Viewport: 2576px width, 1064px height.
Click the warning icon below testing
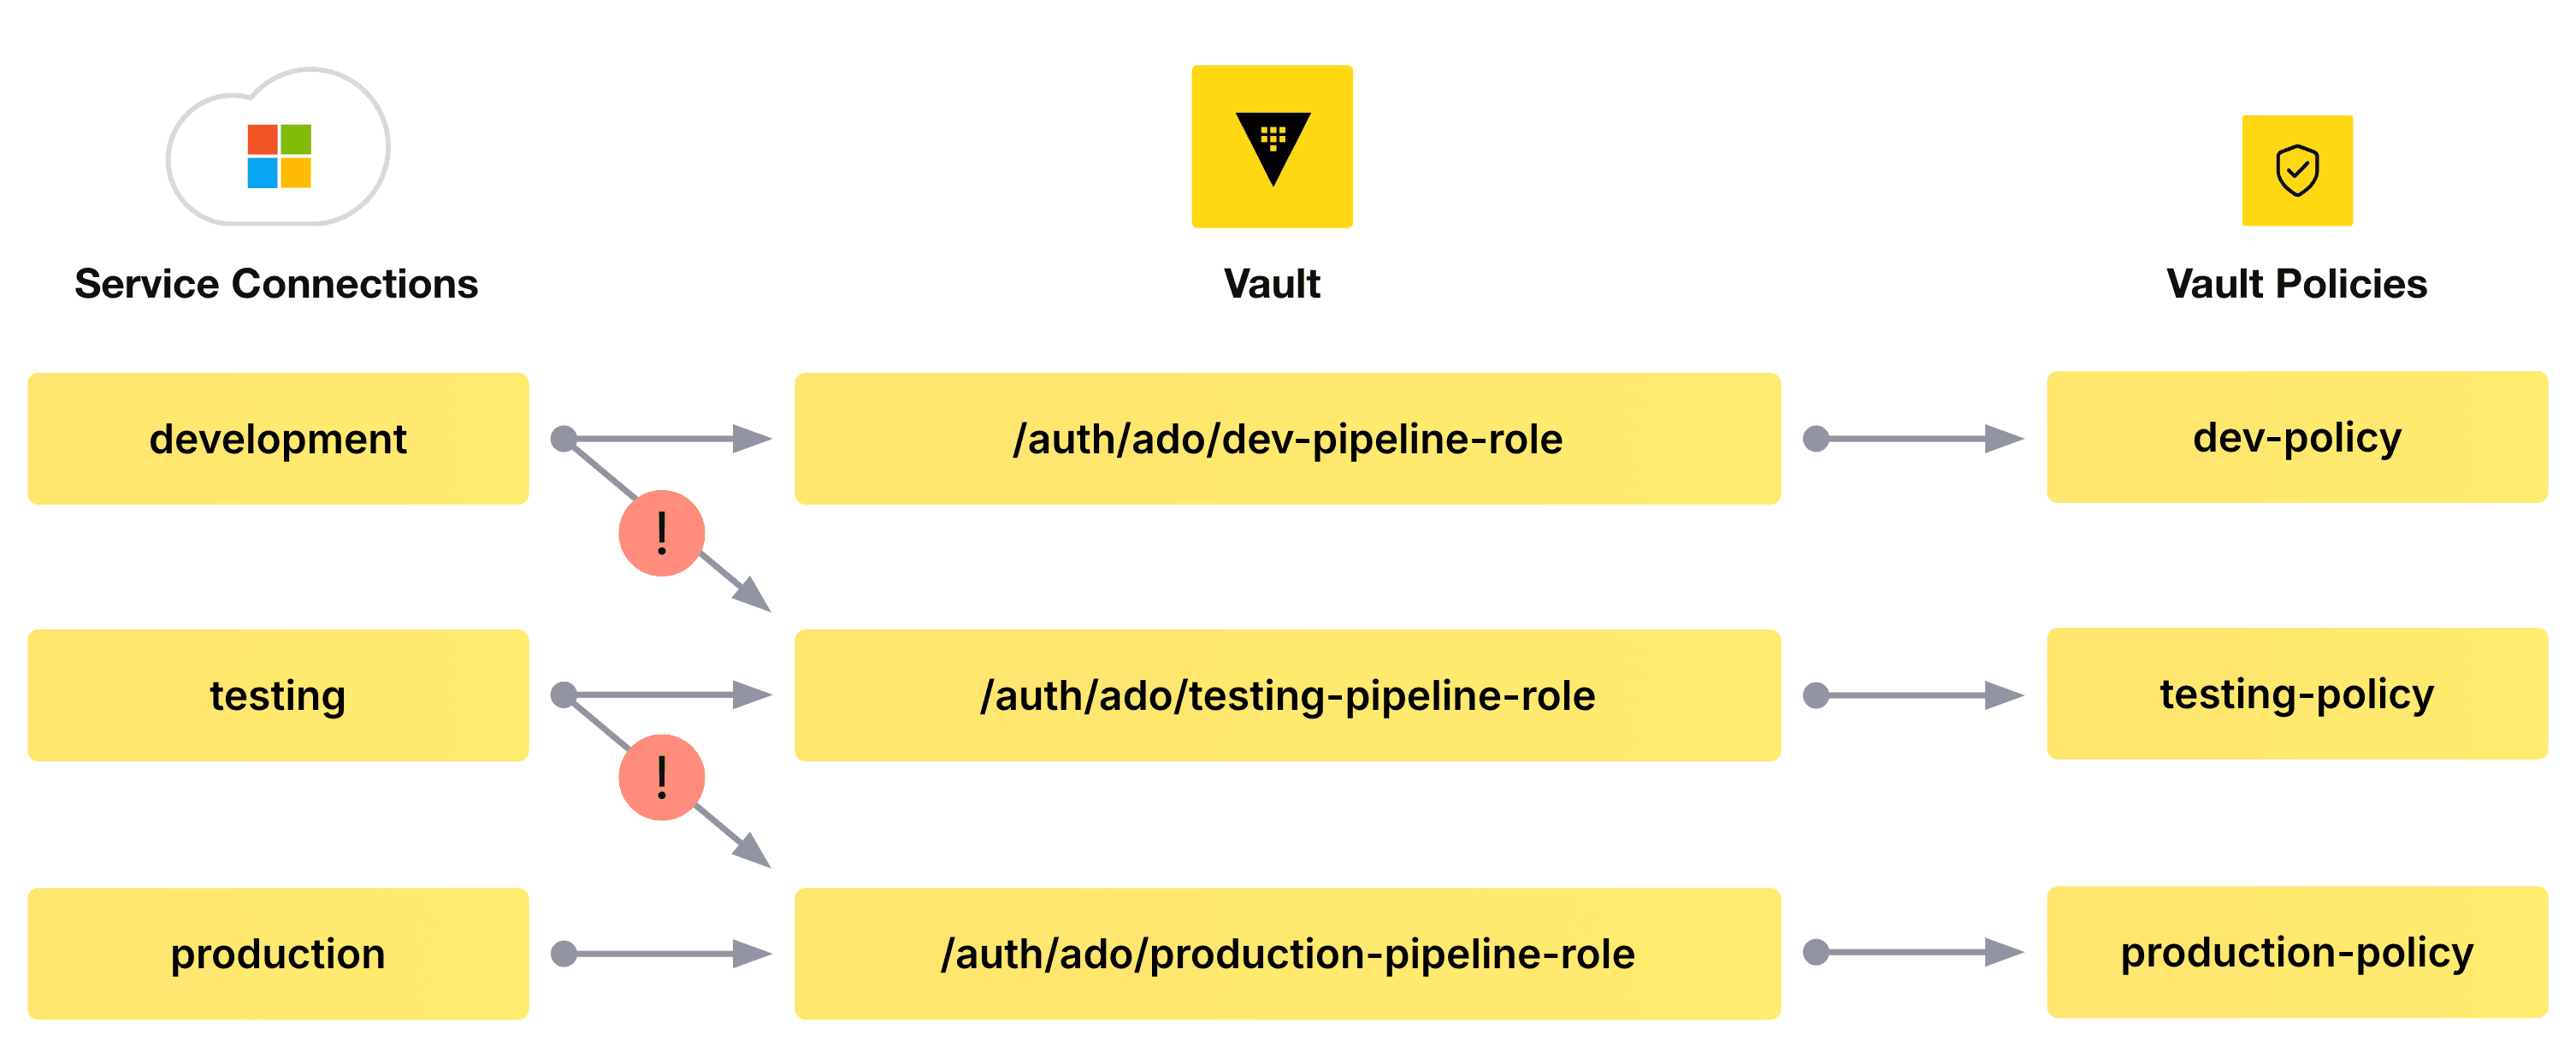coord(661,777)
